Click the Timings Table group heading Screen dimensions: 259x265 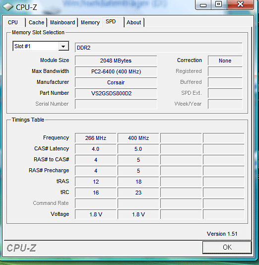[x=28, y=120]
